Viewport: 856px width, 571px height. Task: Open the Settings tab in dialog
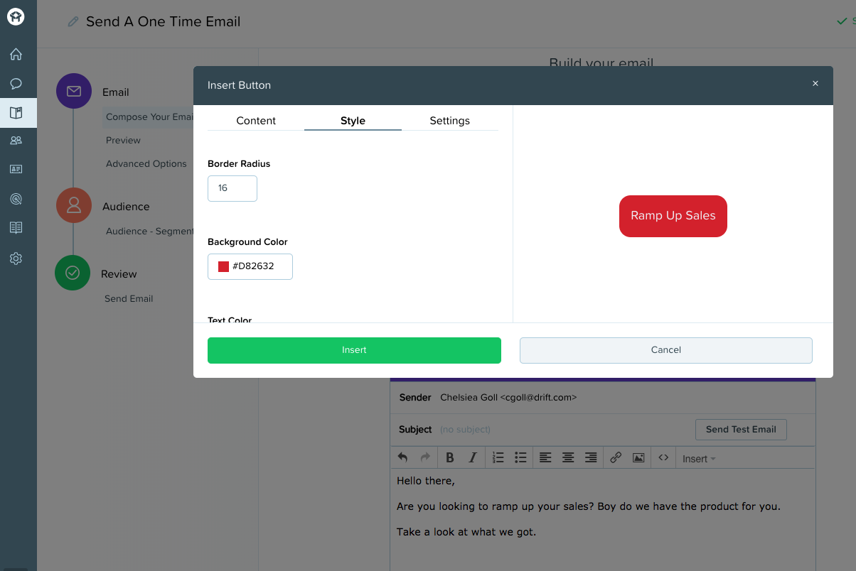[x=450, y=121]
